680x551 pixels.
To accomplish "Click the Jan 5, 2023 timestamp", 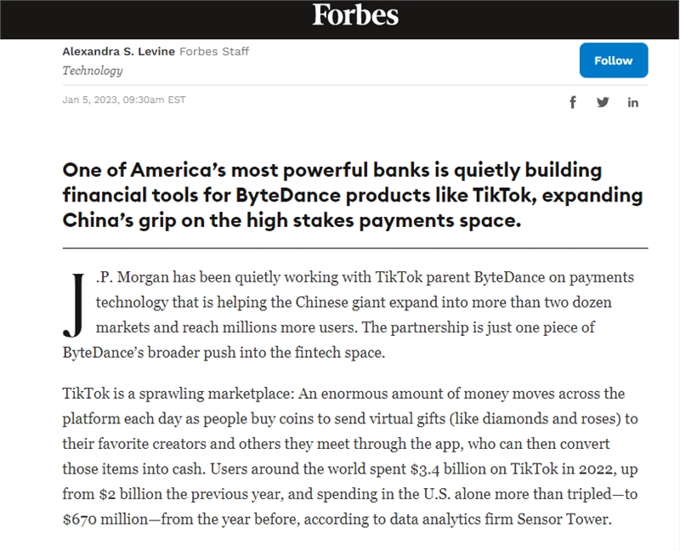I will [123, 99].
